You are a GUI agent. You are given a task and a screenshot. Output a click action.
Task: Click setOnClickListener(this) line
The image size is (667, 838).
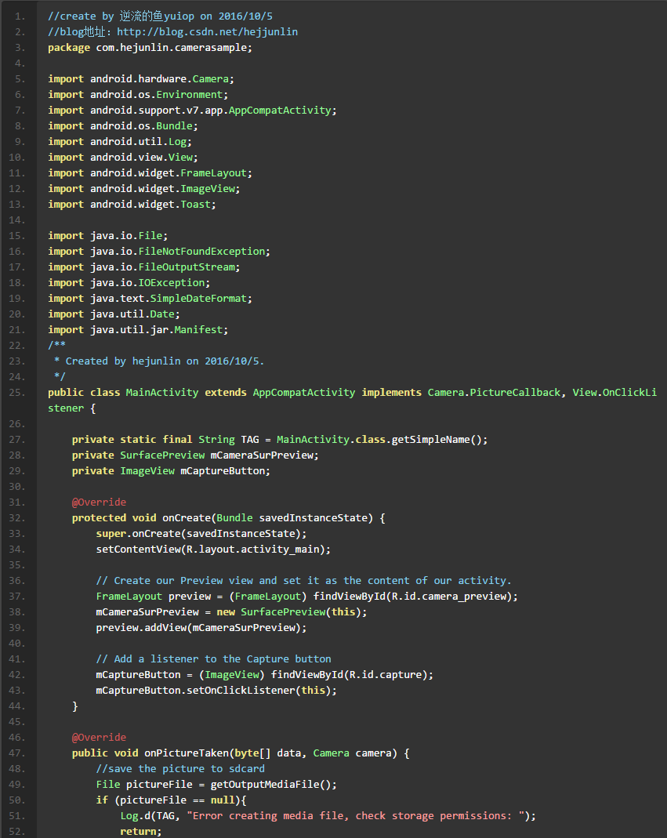click(x=216, y=691)
